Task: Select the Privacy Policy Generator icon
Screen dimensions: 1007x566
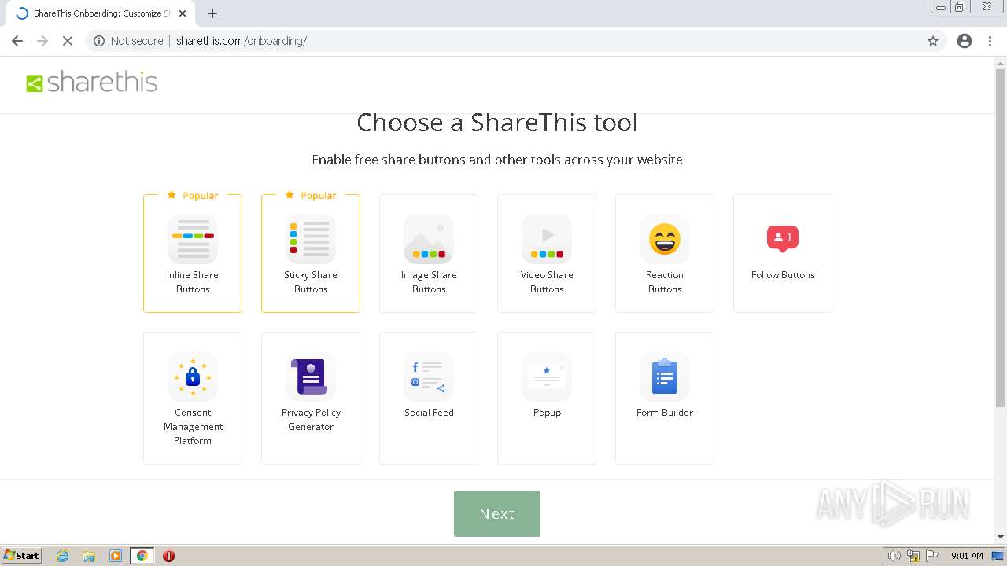Action: pos(311,377)
